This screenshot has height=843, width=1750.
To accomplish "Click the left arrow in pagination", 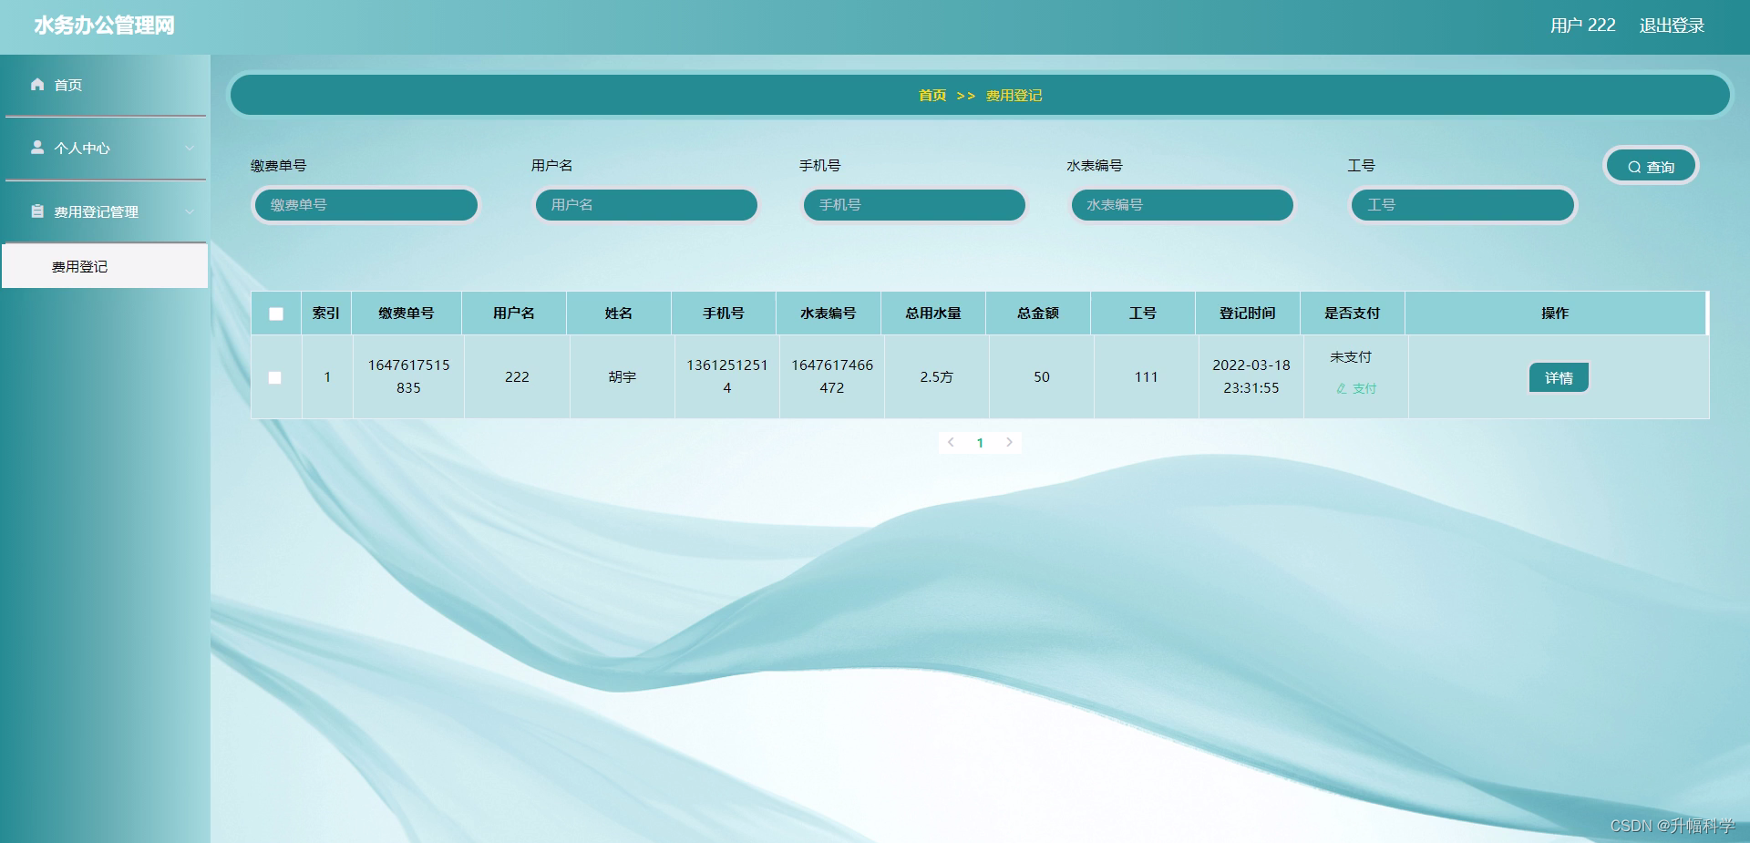I will point(951,442).
